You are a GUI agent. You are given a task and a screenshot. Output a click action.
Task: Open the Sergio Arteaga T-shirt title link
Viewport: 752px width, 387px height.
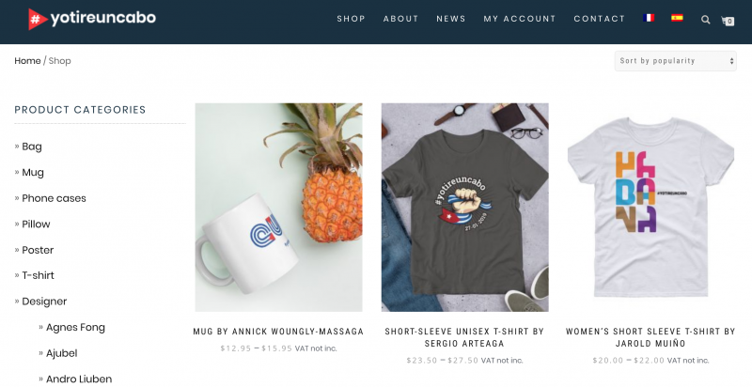pos(464,337)
